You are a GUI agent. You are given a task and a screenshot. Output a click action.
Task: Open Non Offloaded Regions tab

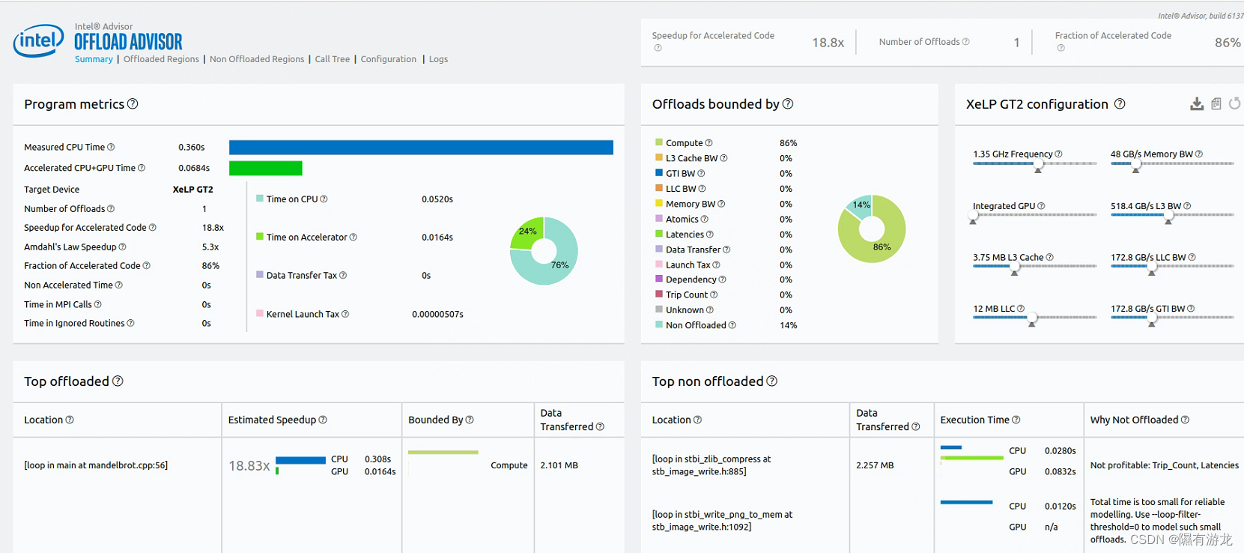tap(257, 59)
